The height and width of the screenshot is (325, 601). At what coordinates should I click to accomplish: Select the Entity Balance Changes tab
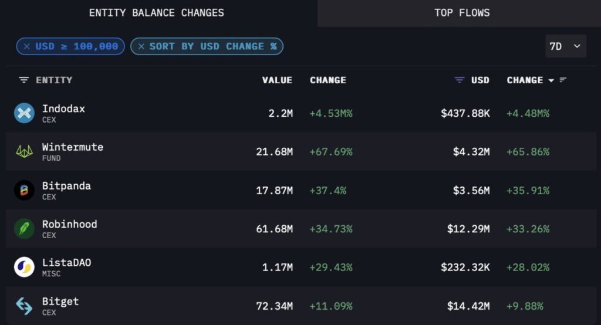[156, 13]
